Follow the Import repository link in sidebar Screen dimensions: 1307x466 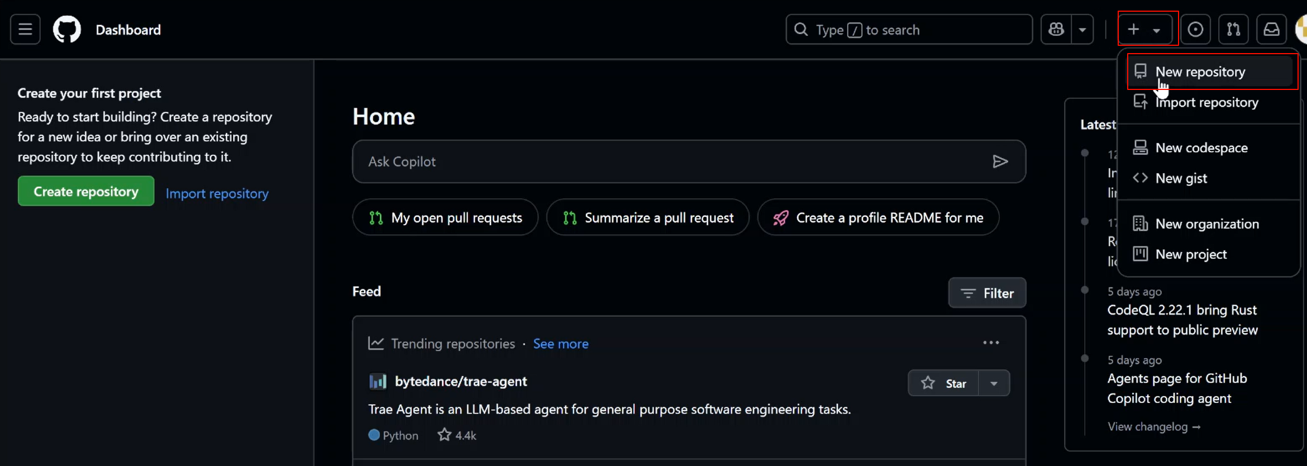click(217, 193)
